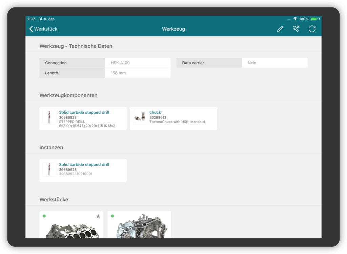Open Solid carbide stepped drill component link

coord(84,112)
